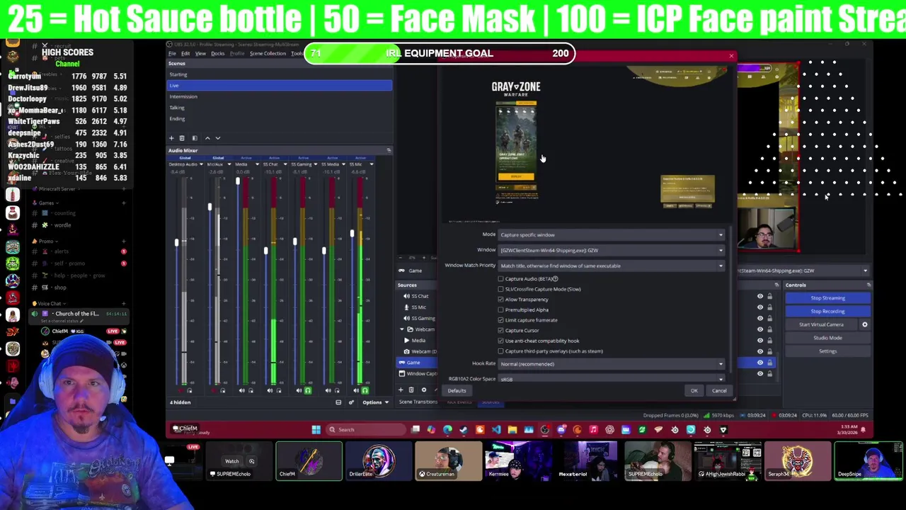Click the Media channel volume fader
906x510 pixels.
238,182
